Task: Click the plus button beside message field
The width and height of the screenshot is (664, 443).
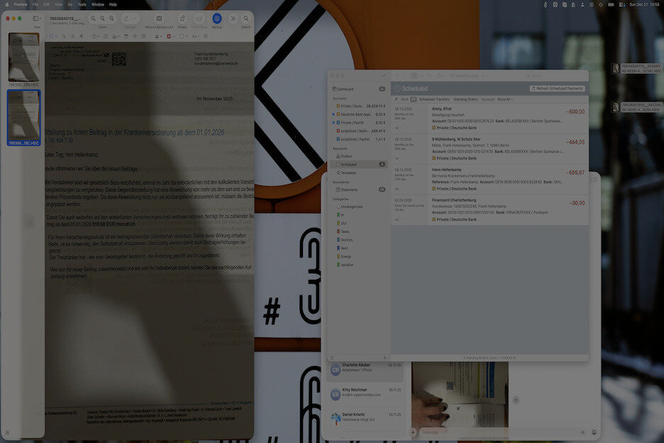Action: click(414, 432)
